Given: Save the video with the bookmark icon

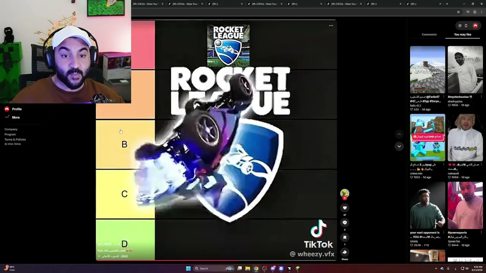Looking at the screenshot, I should (345, 237).
